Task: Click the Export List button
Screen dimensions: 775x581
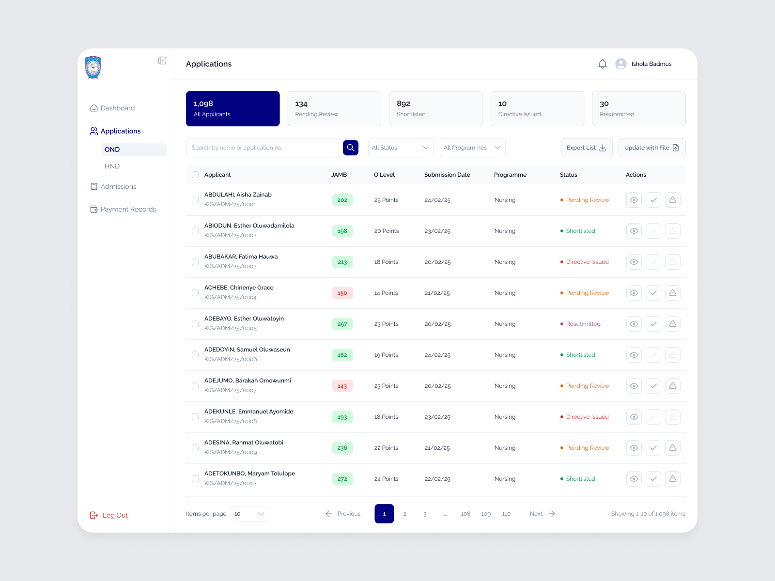Action: click(x=587, y=148)
